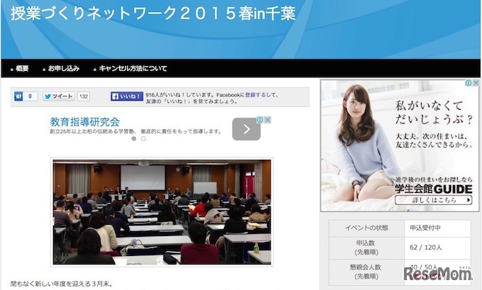Open the Facebook 登録する link

click(255, 95)
